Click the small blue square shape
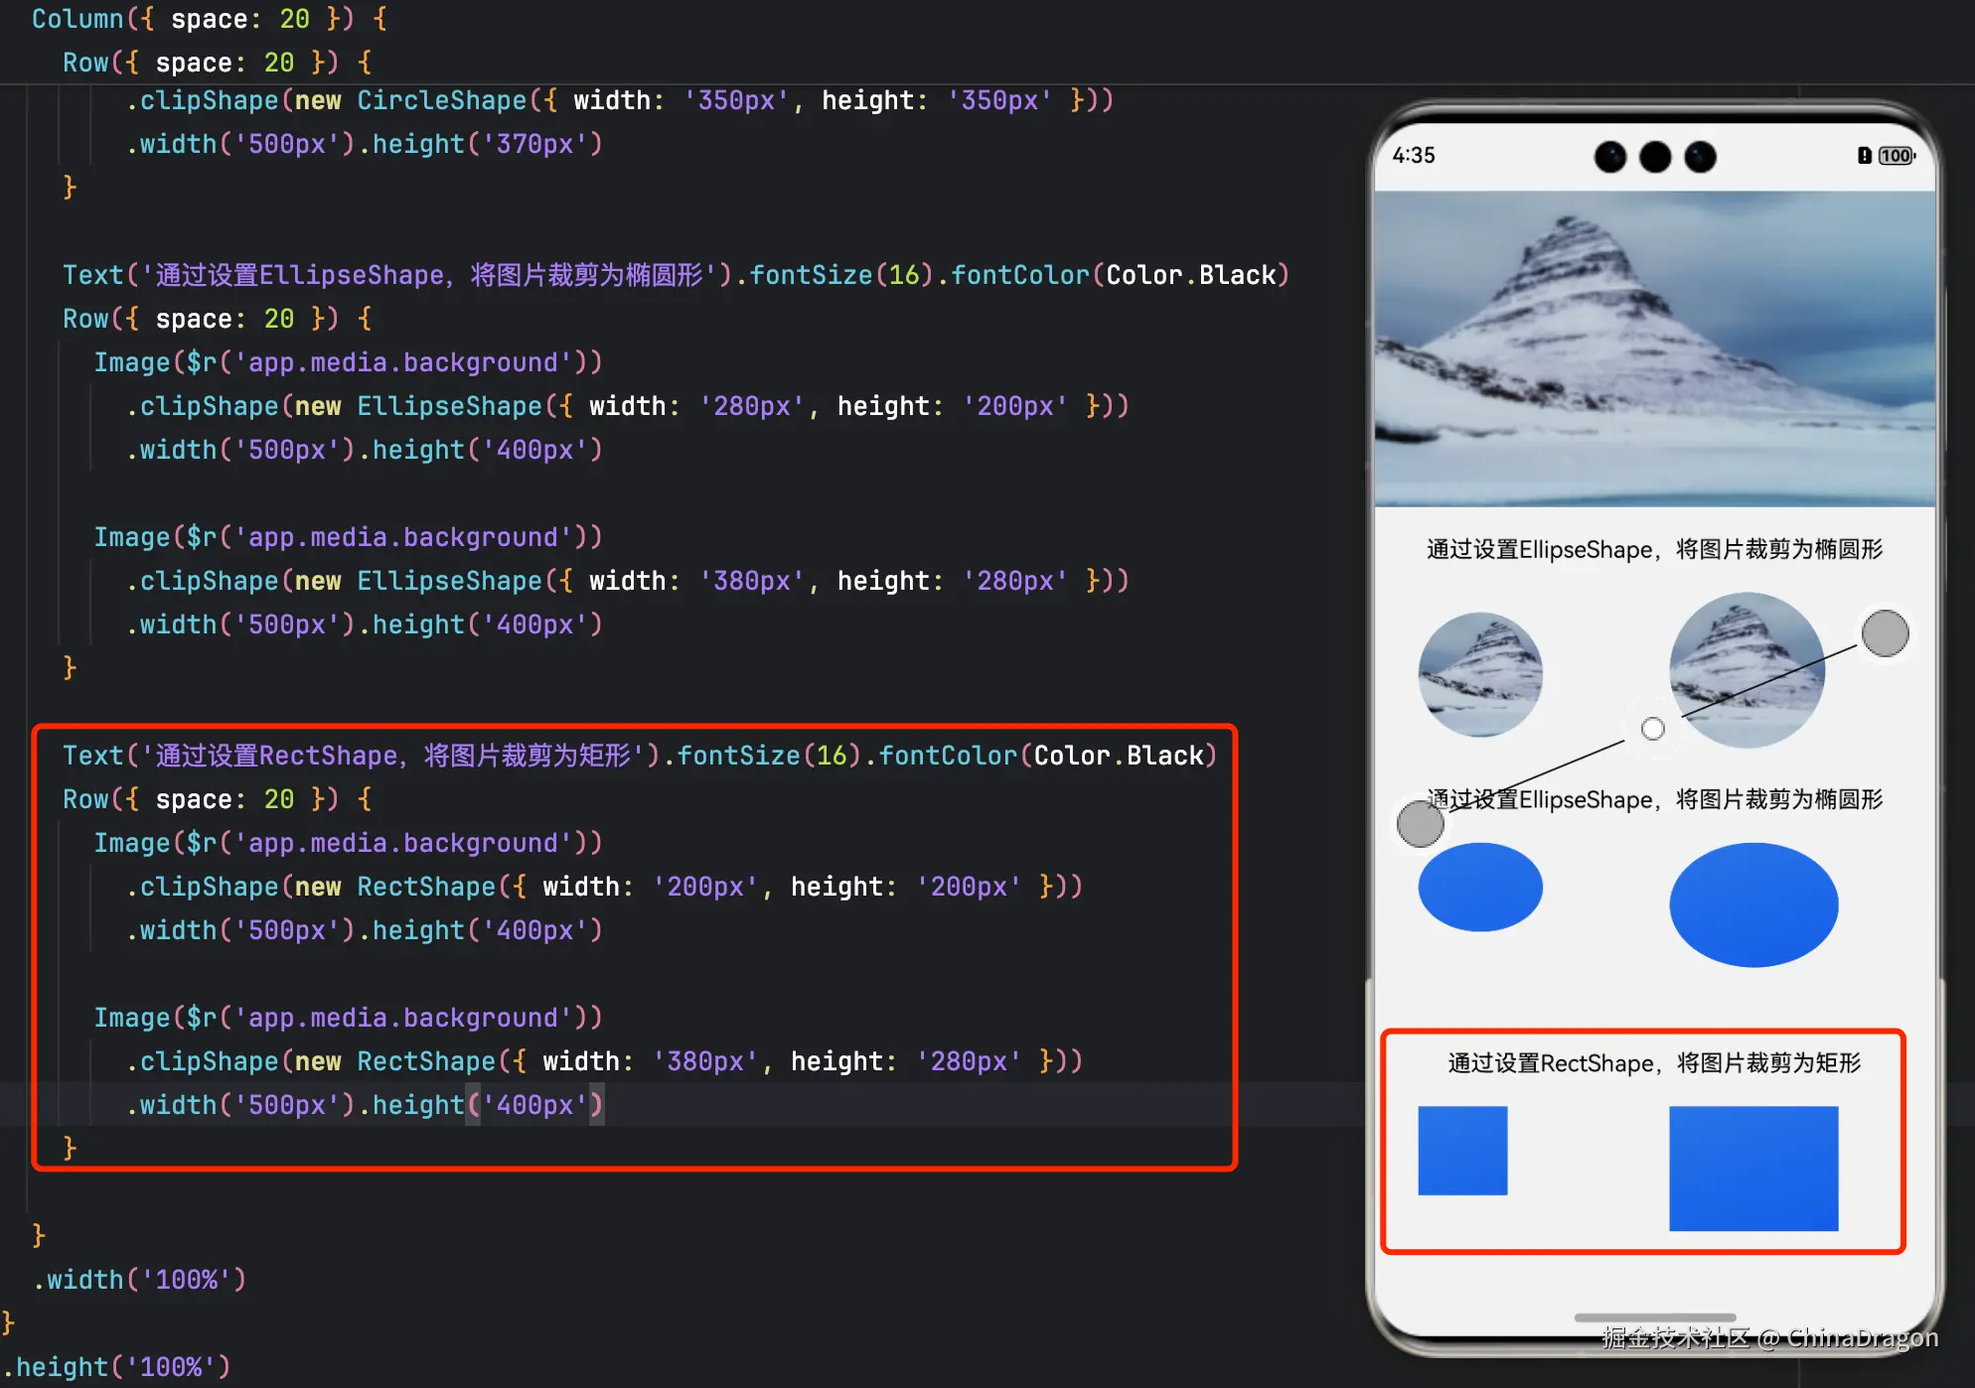 (x=1462, y=1151)
